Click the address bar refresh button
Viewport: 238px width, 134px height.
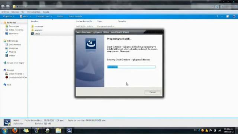pos(217,7)
